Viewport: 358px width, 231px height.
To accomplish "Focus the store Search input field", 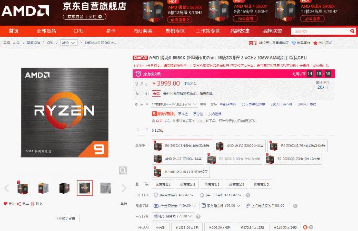I will pyautogui.click(x=320, y=31).
